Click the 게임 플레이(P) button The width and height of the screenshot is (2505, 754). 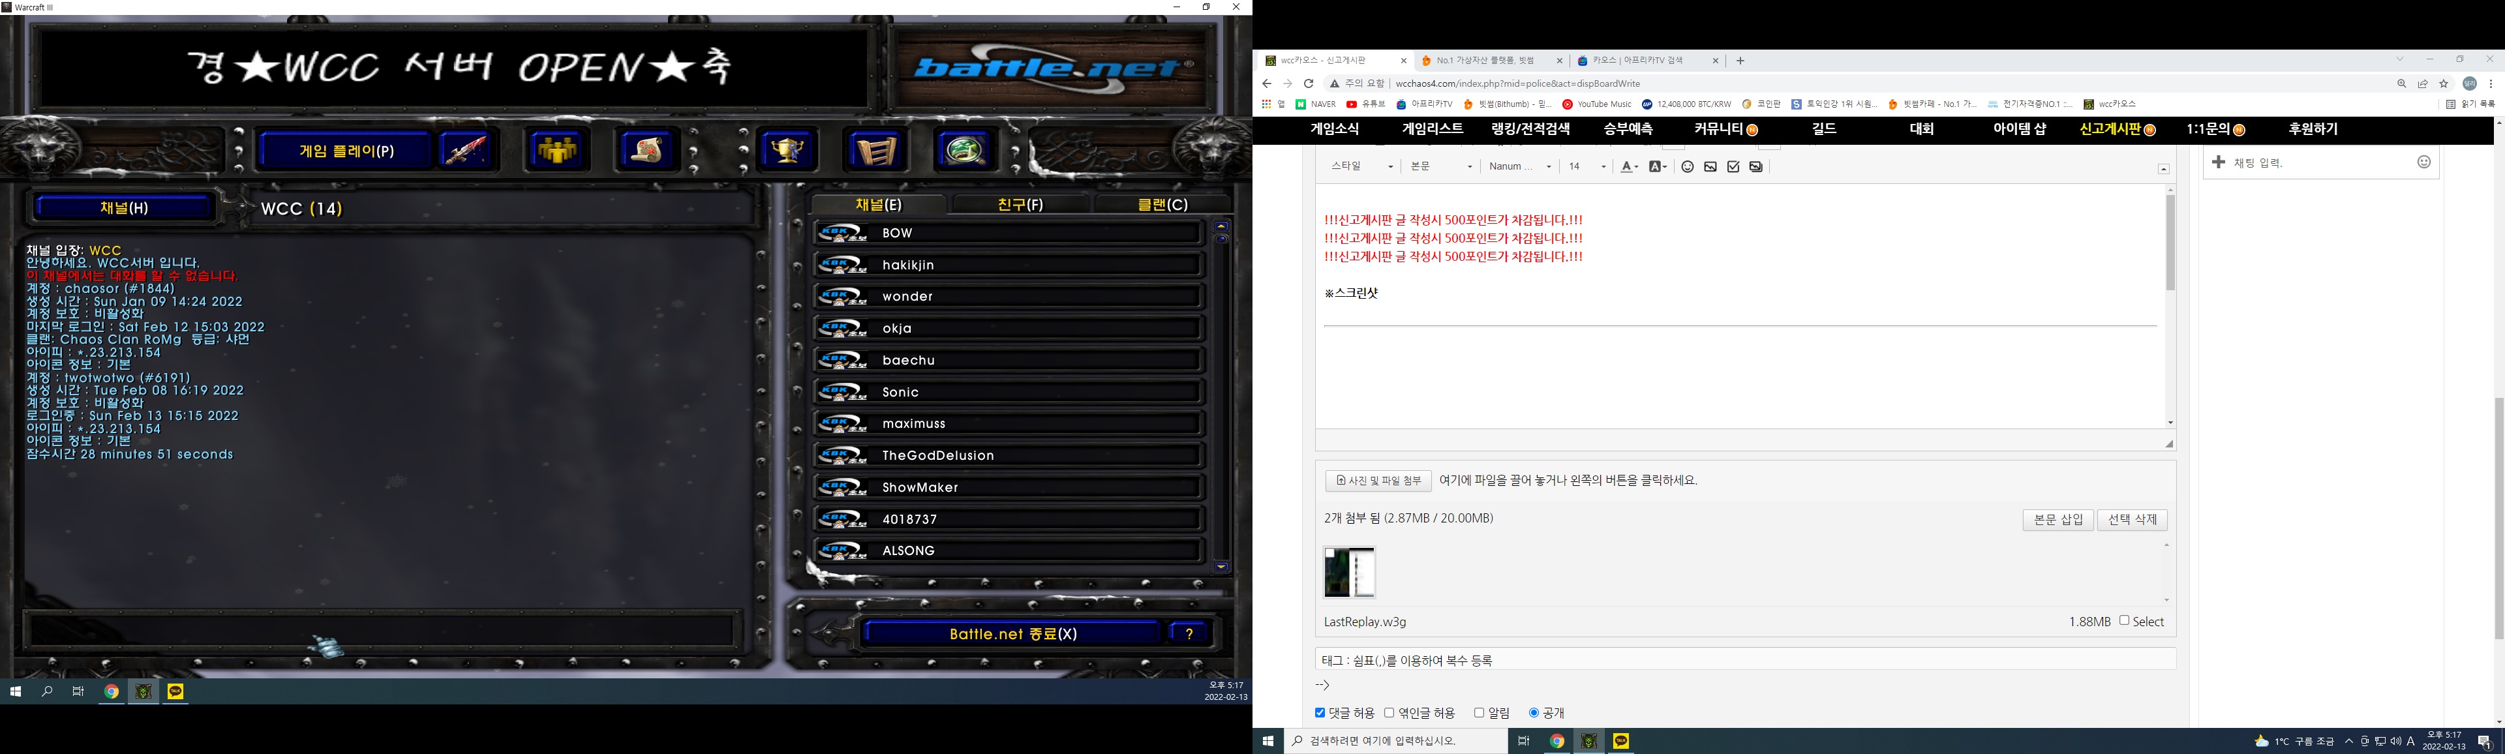[346, 151]
